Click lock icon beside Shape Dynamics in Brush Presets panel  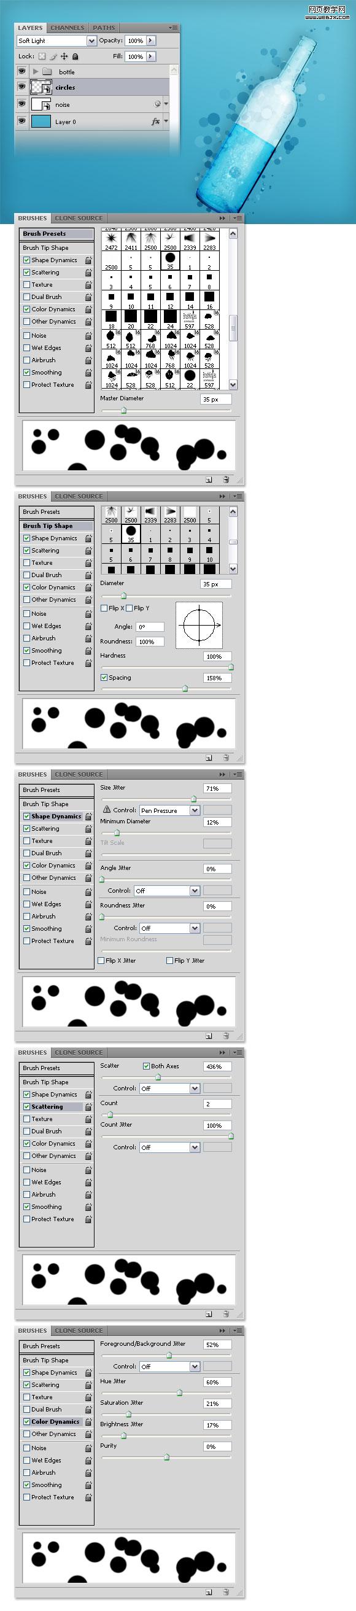[88, 260]
